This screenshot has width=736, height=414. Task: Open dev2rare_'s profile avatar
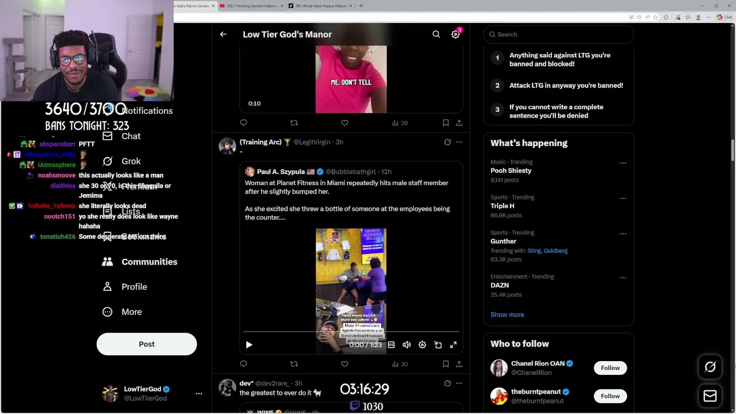(227, 388)
